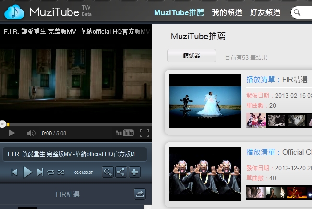Click the scrollbar up arrow below playlist panel
The width and height of the screenshot is (312, 209).
tap(148, 207)
